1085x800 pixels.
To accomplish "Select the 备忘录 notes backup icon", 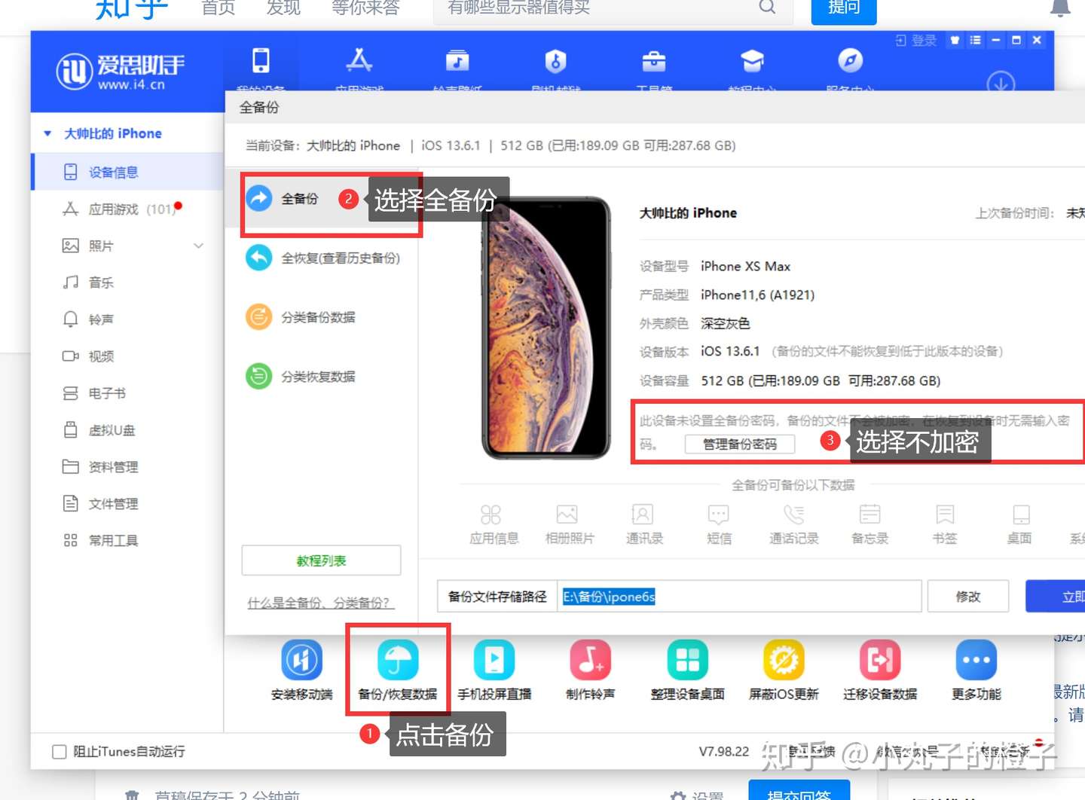I will [x=870, y=515].
